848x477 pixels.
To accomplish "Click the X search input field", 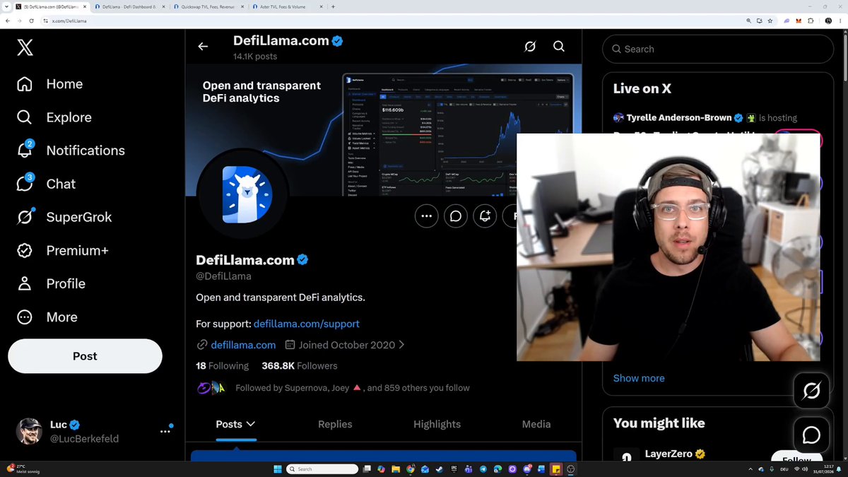I will point(718,49).
